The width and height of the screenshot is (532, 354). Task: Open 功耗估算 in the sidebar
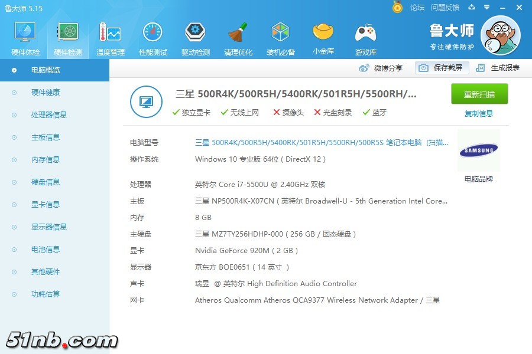[46, 294]
